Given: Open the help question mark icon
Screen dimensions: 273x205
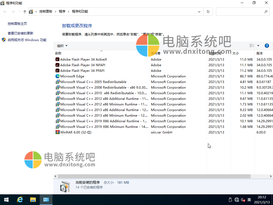Looking at the screenshot, I should coord(267,46).
